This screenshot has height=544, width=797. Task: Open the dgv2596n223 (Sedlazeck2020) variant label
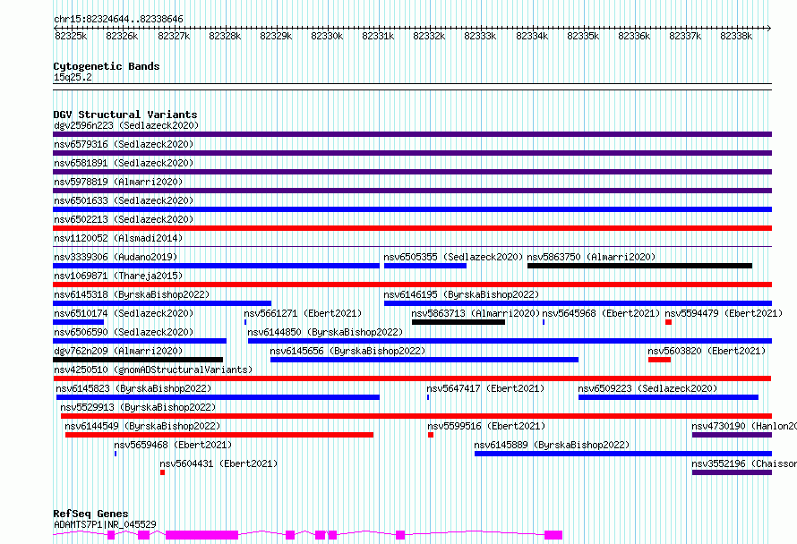pos(126,125)
